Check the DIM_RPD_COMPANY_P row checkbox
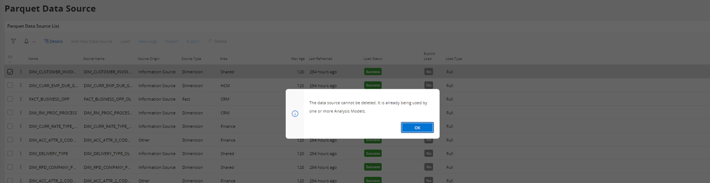This screenshot has height=183, width=710. click(x=10, y=167)
